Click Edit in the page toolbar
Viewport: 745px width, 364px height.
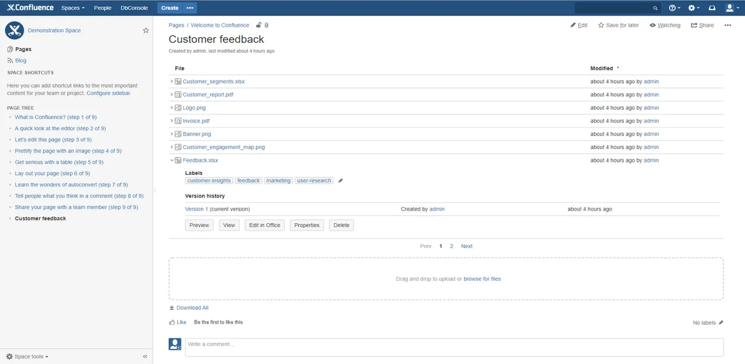click(579, 25)
